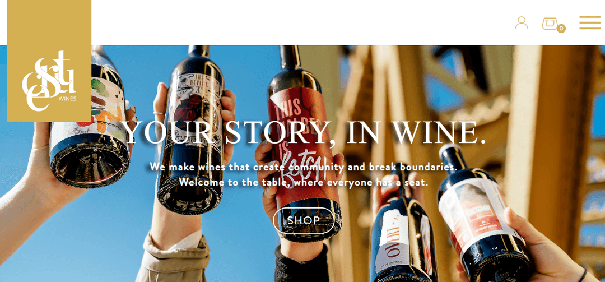The height and width of the screenshot is (282, 605).
Task: Click the 'WINES' text in the logo
Action: click(68, 99)
